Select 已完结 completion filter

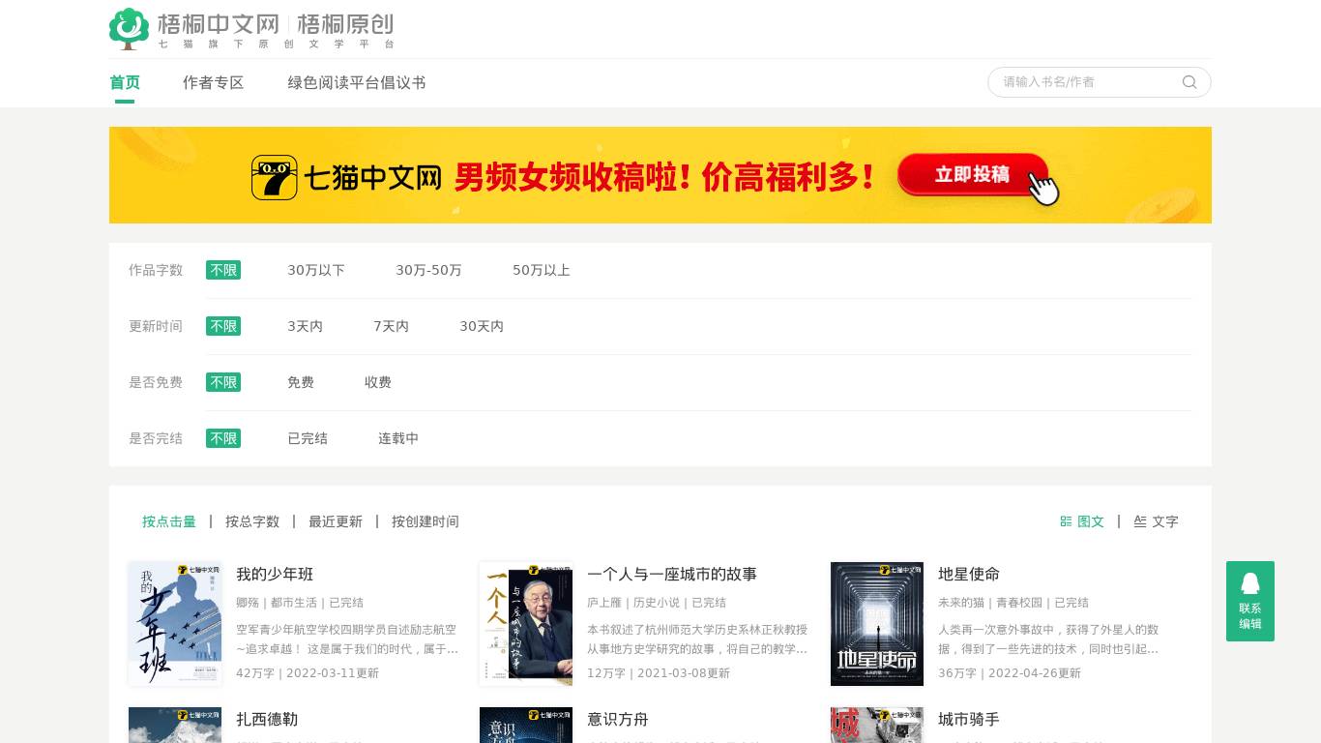click(308, 439)
